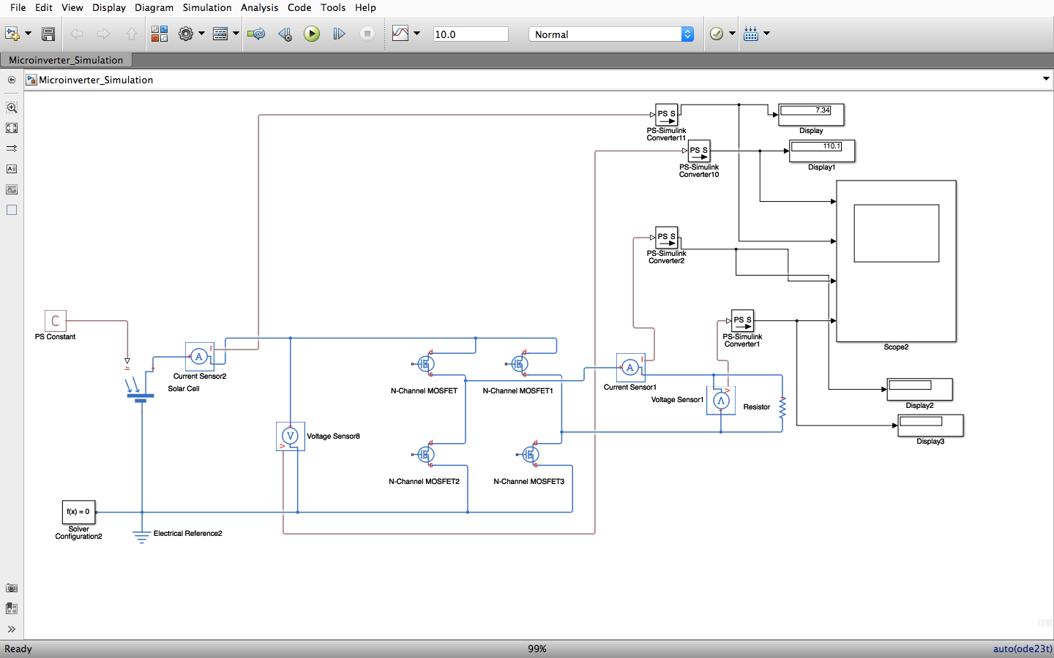
Task: Select the Zoom tool in the palette
Action: click(x=11, y=107)
